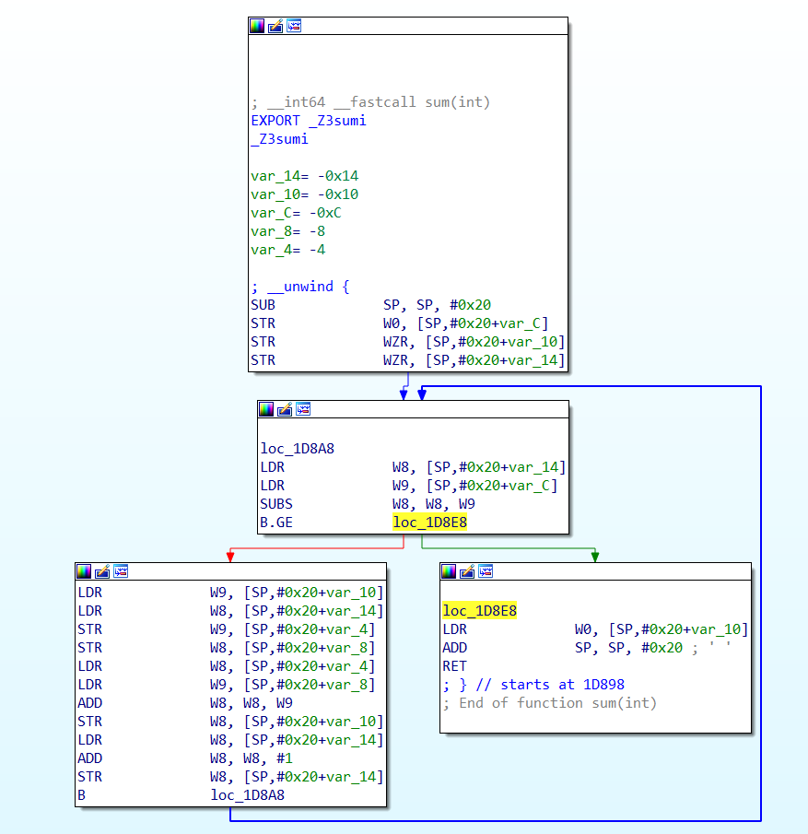Viewport: 808px width, 834px height.
Task: Click pencil edit icon on sum(int) entry block
Action: coord(275,26)
